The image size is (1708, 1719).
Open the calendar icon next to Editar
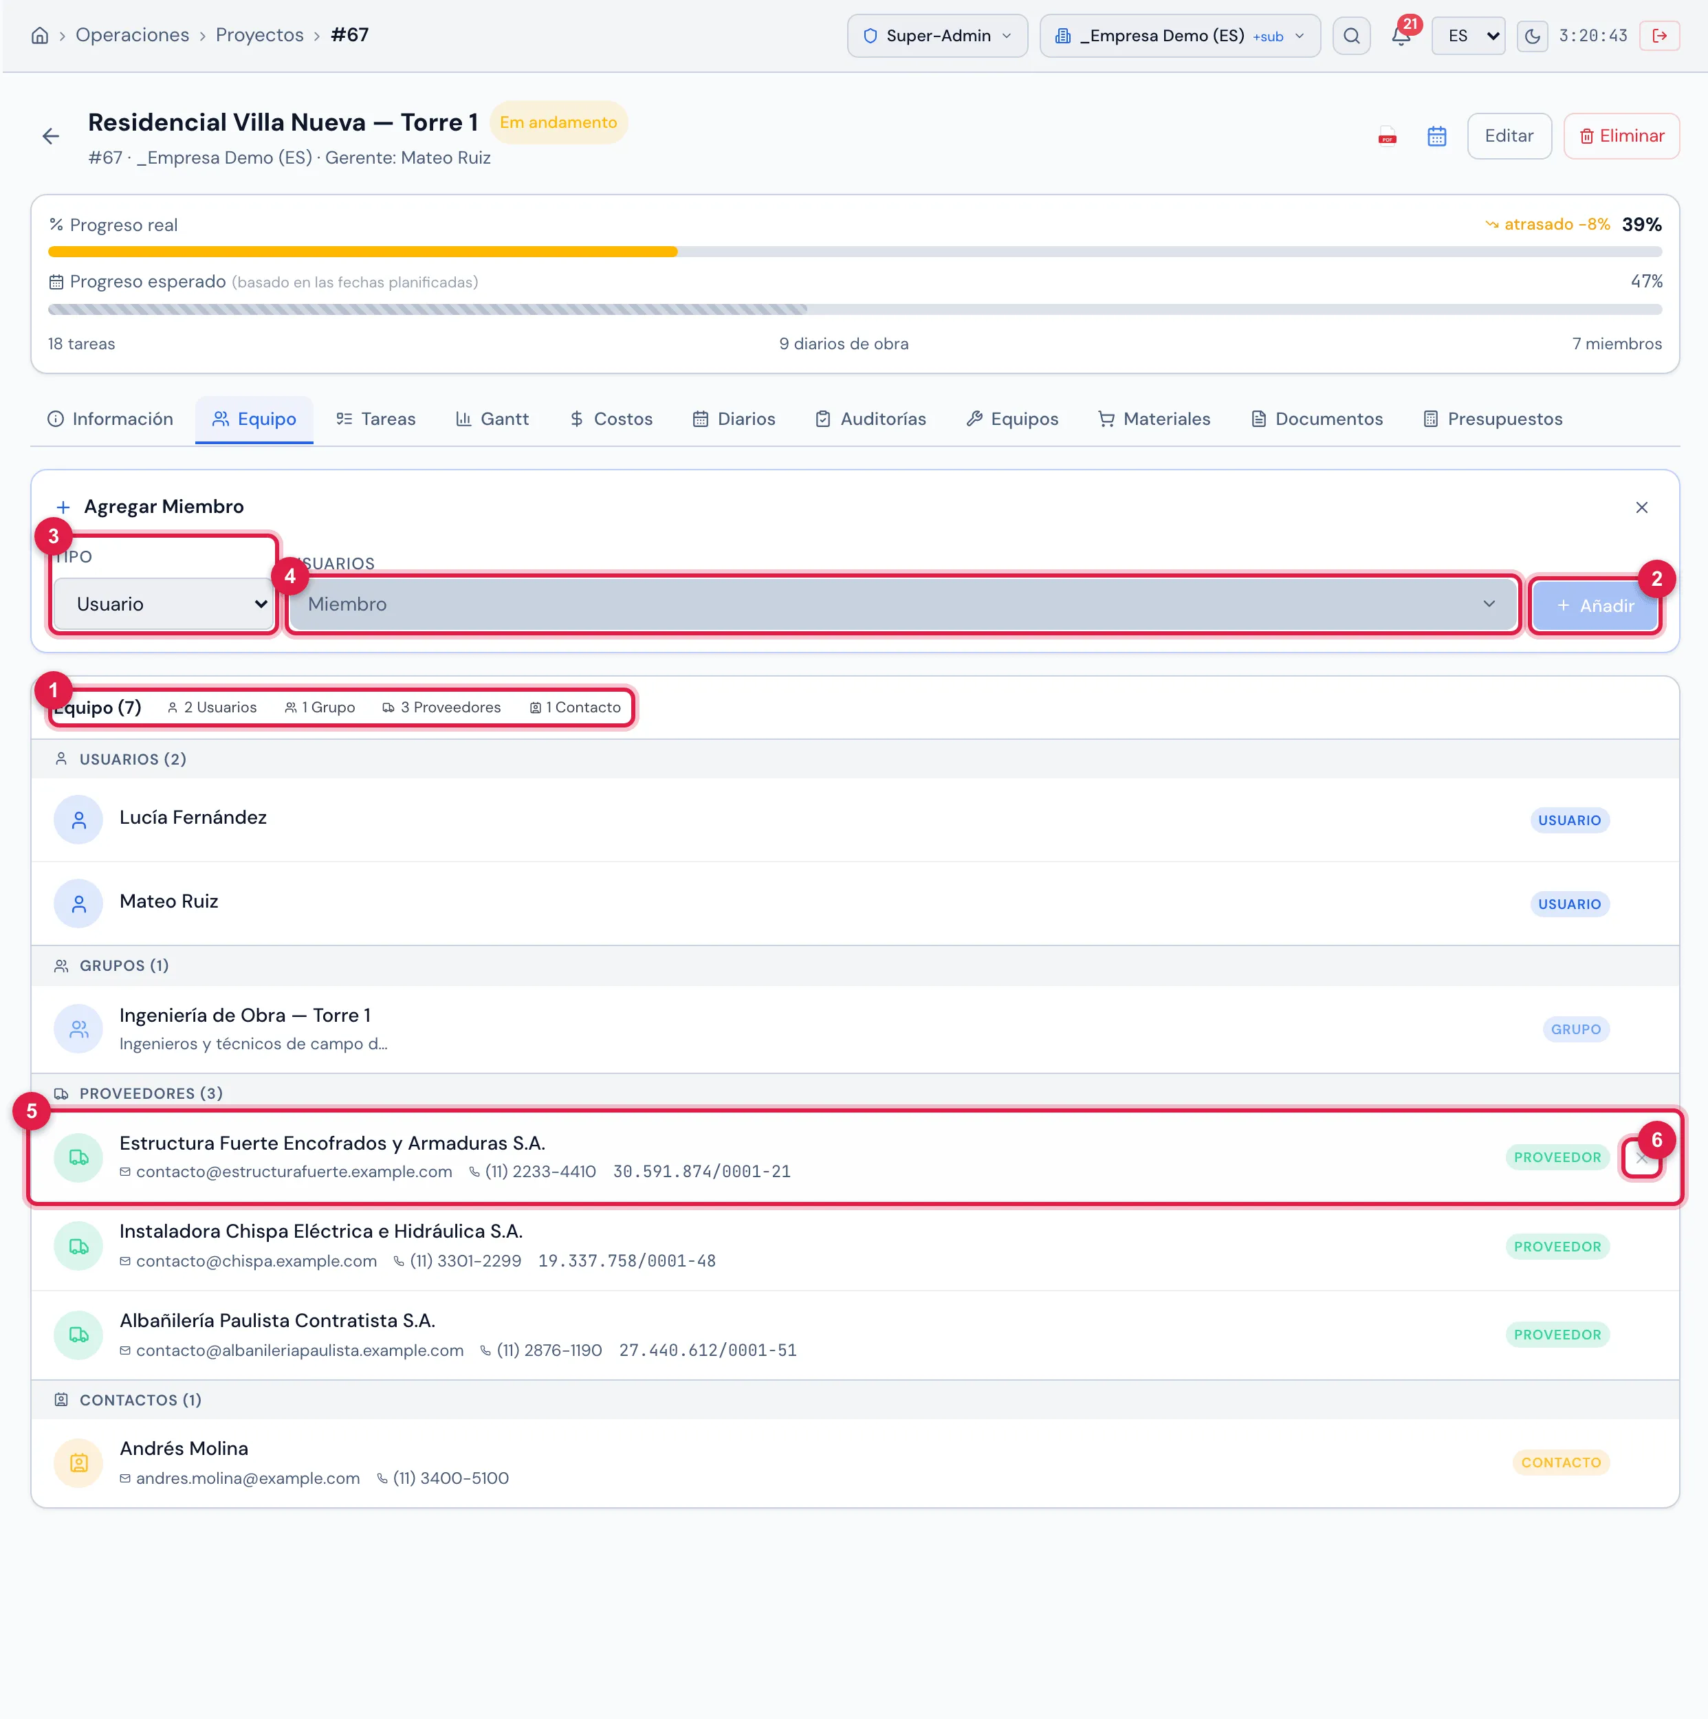[x=1436, y=136]
